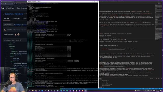Click the terminal window title bar icon

(x=28, y=2)
